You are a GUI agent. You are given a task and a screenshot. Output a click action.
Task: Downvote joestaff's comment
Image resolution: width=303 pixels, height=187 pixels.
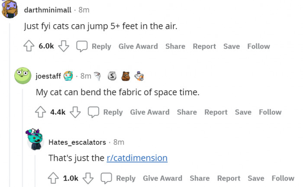[x=75, y=112]
